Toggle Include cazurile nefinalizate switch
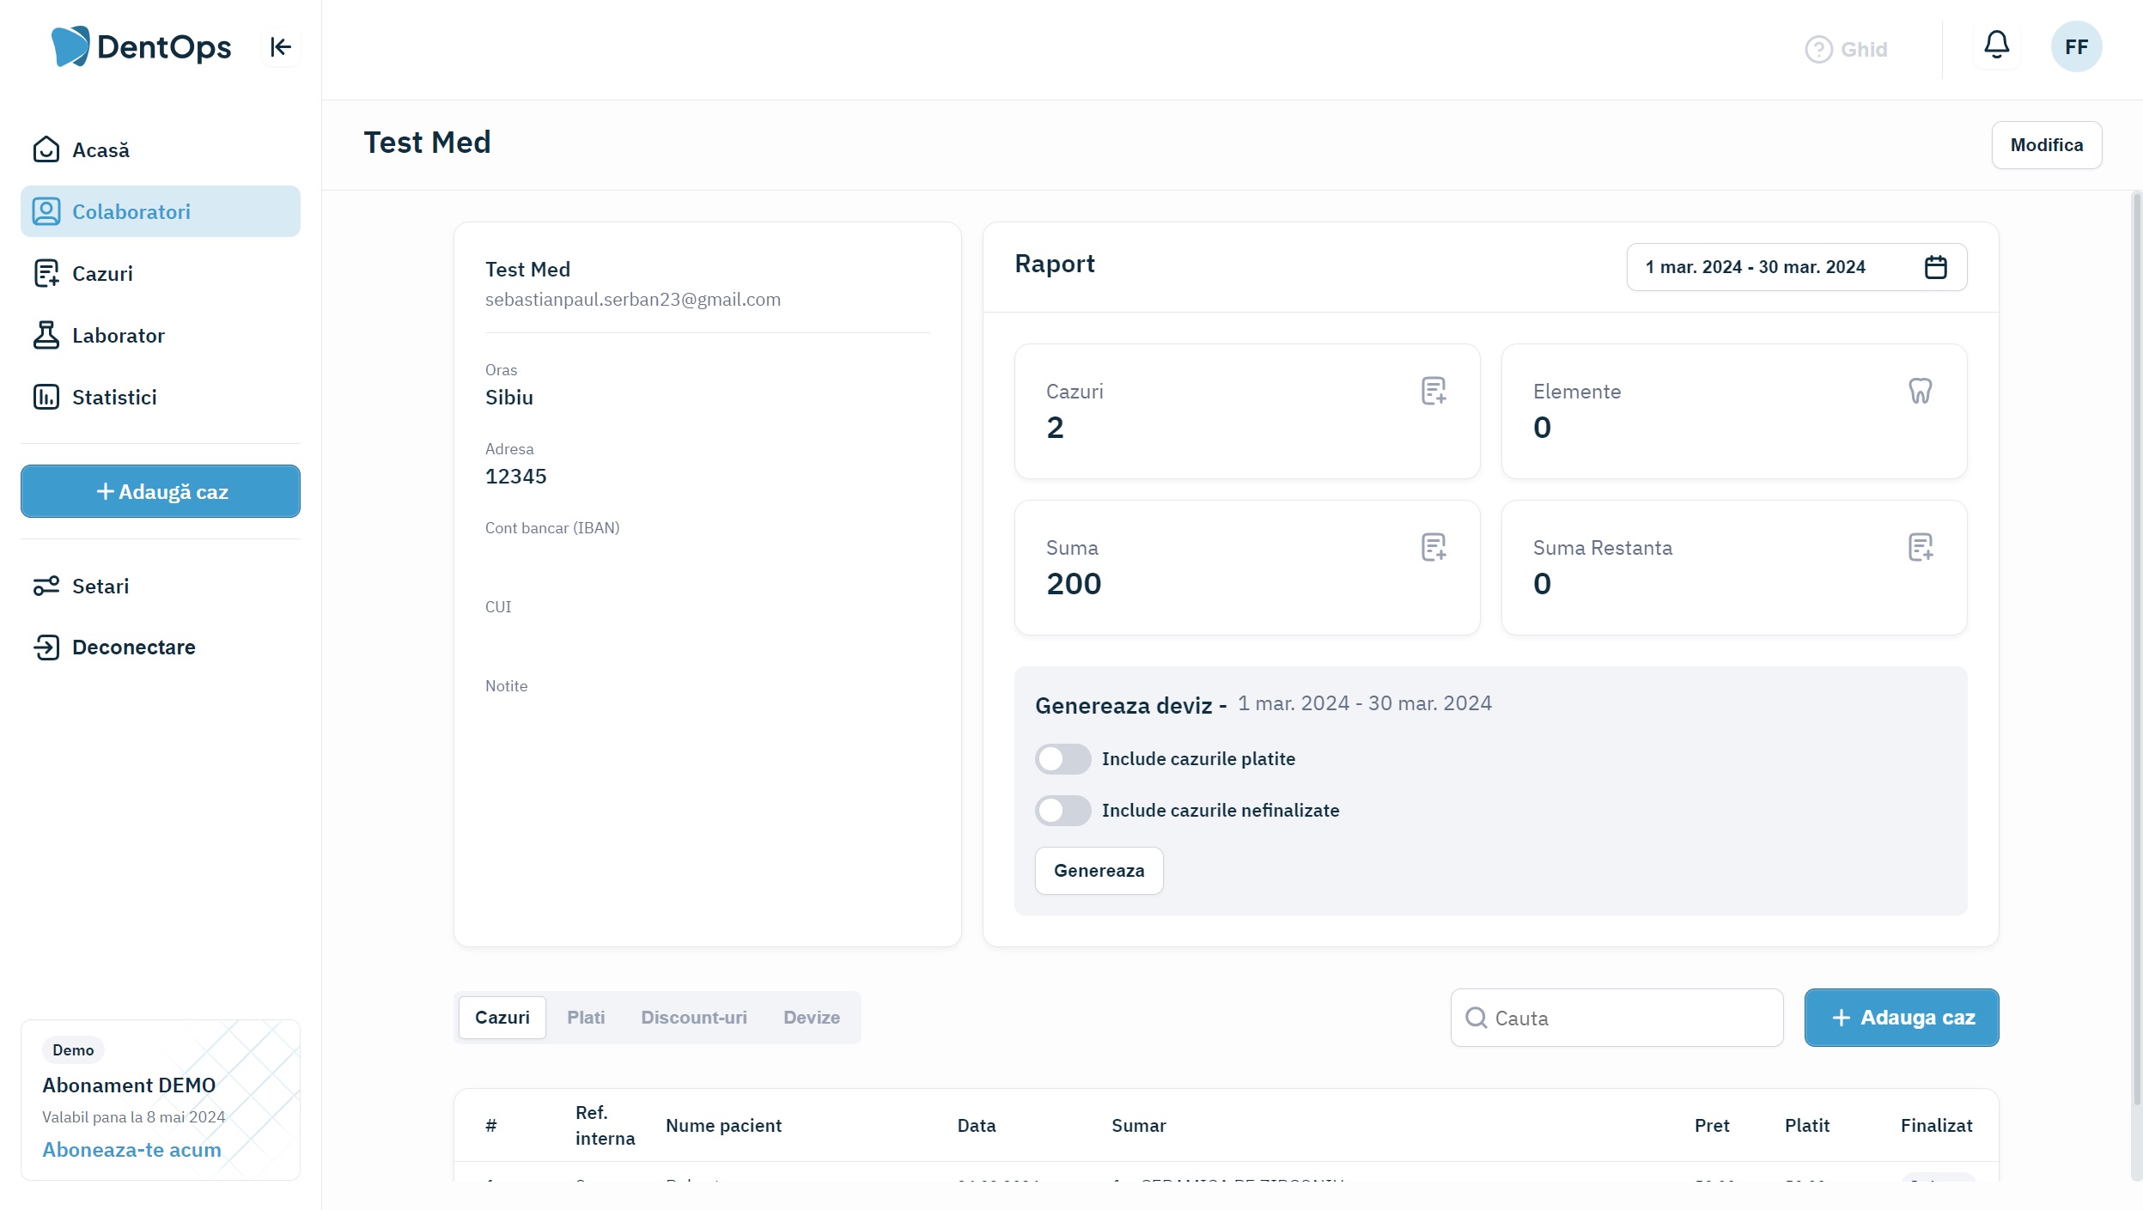2143x1210 pixels. tap(1062, 811)
